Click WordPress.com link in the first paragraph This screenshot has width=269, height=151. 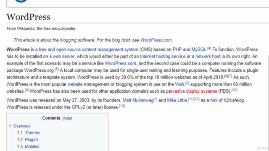tap(120, 63)
